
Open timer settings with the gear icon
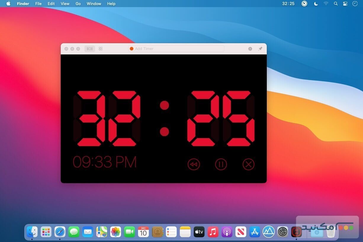coord(250,49)
